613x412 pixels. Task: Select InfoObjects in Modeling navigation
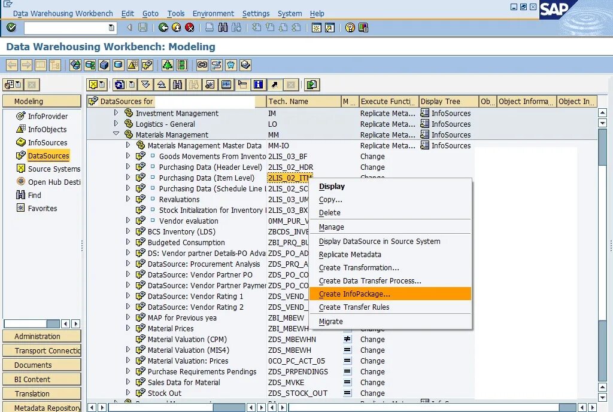coord(47,129)
